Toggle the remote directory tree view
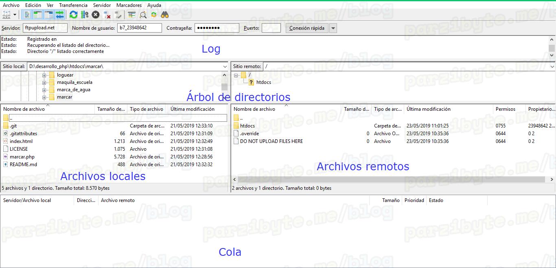 pos(49,15)
